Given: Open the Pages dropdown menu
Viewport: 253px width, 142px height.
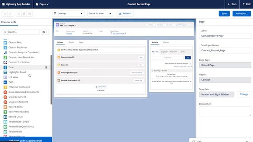Looking at the screenshot, I should [42, 4].
